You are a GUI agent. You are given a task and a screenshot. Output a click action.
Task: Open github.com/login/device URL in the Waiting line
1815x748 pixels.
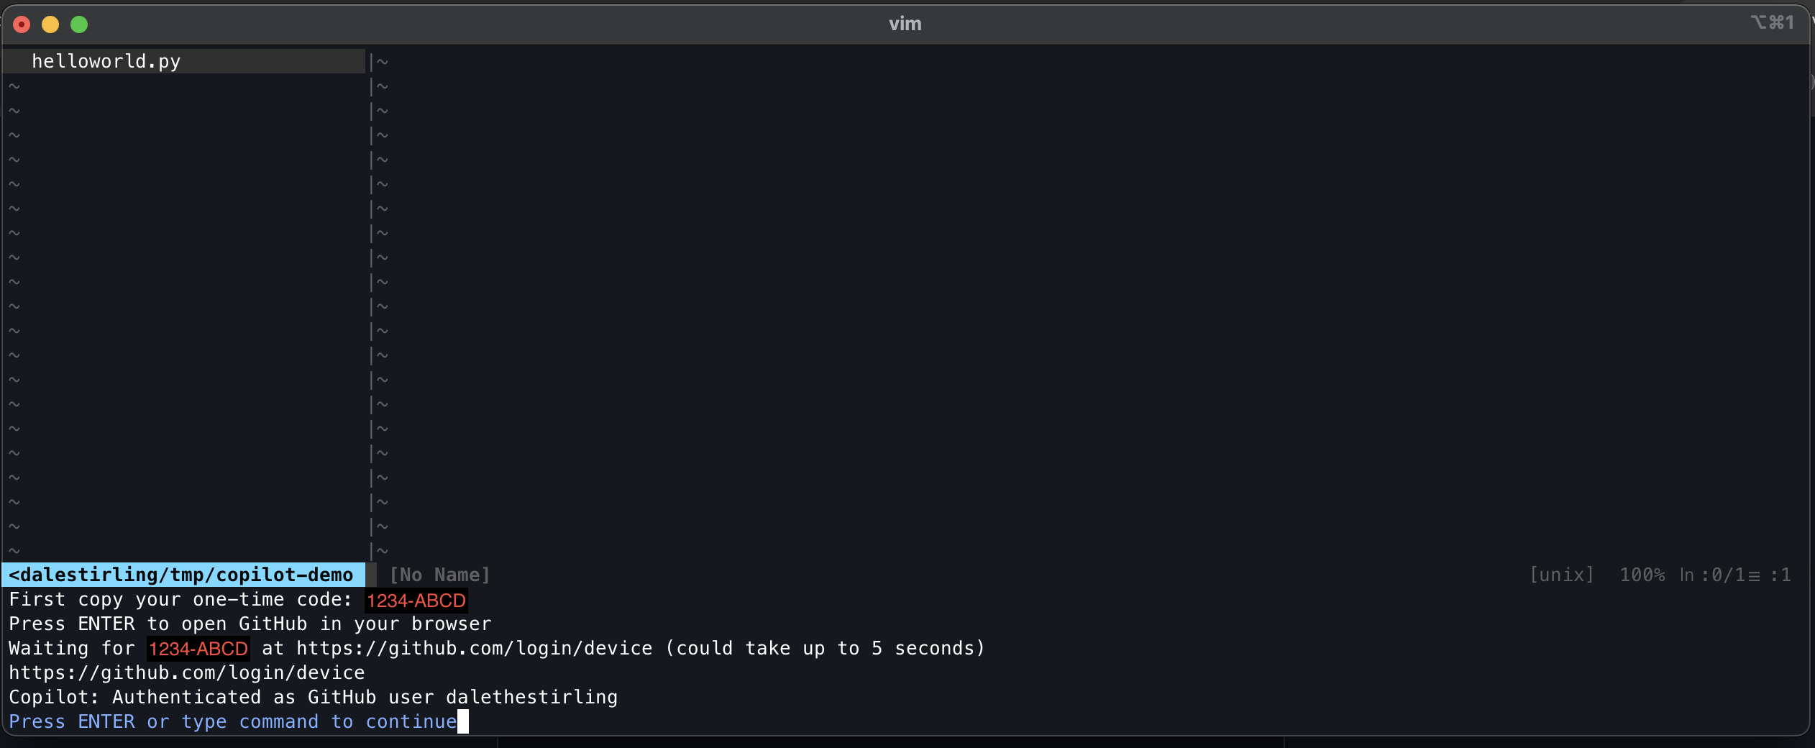click(475, 649)
